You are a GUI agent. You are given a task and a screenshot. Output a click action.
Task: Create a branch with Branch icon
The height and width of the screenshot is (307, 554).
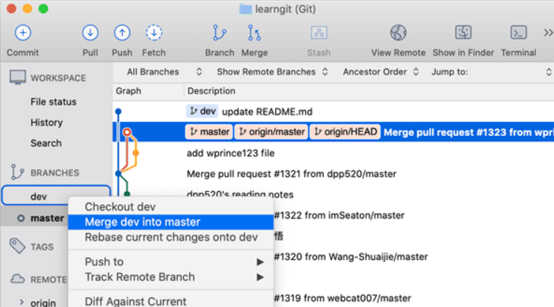pyautogui.click(x=219, y=33)
